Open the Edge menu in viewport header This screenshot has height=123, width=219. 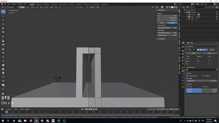(x=52, y=7)
